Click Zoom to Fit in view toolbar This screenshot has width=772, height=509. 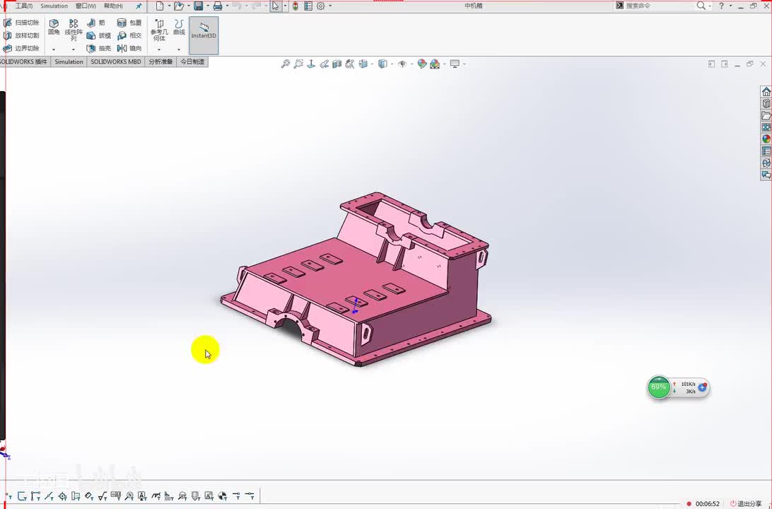[x=285, y=64]
